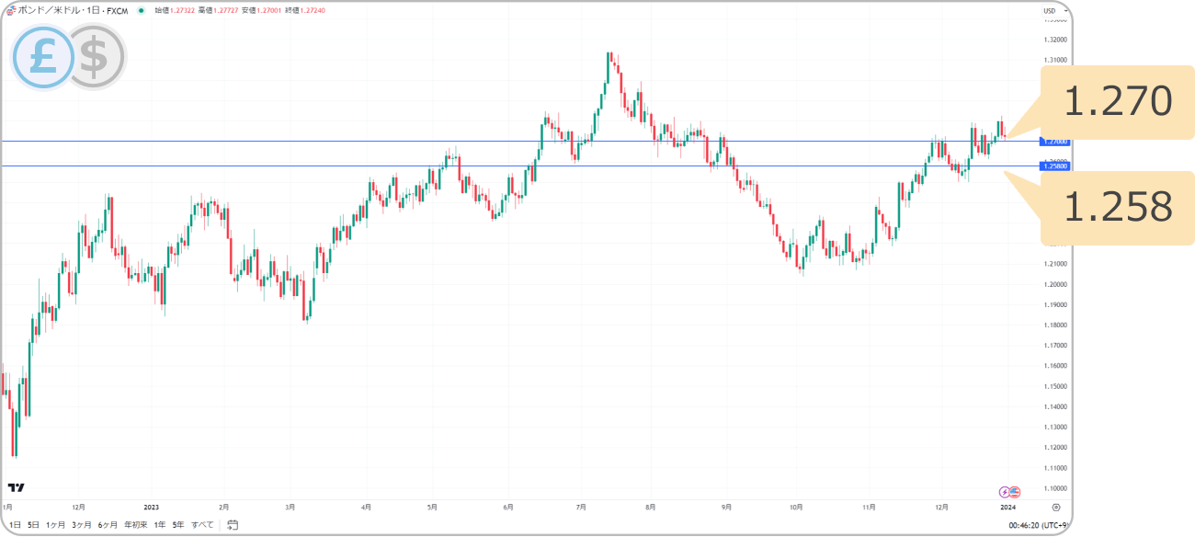Screen dimensions: 1195x537
Task: Click the 1.17000 price axis label
Action: click(1054, 346)
